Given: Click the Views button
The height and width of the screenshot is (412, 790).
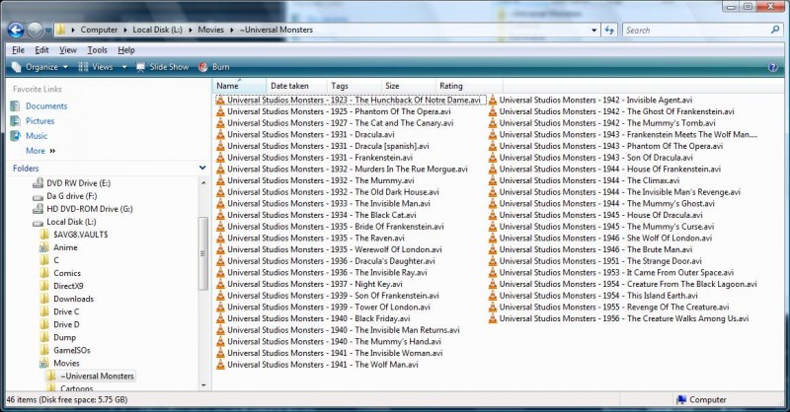Looking at the screenshot, I should 96,67.
